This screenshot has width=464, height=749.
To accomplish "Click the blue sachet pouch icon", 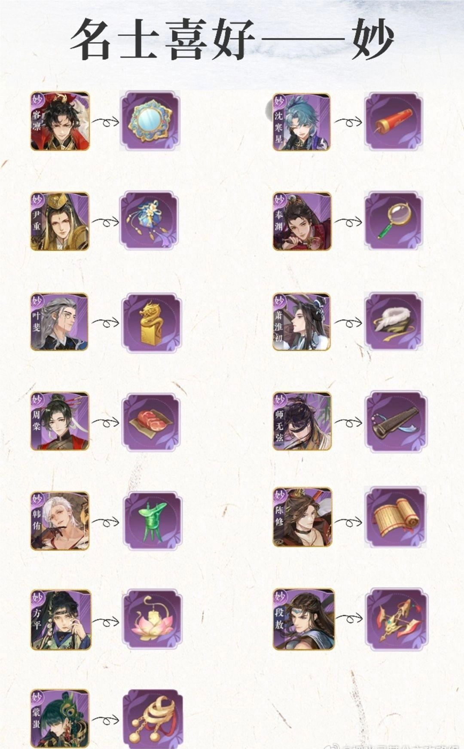I will (x=149, y=221).
